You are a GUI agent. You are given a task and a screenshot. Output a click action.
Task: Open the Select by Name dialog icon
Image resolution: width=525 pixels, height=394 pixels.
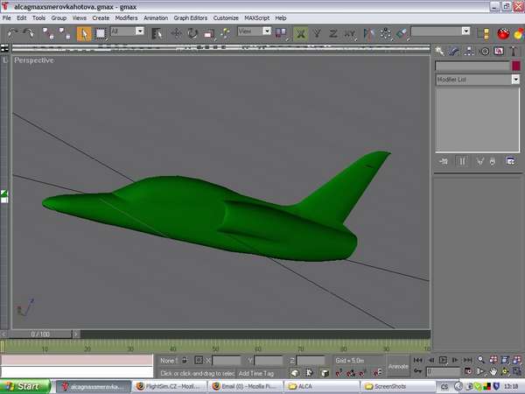157,33
